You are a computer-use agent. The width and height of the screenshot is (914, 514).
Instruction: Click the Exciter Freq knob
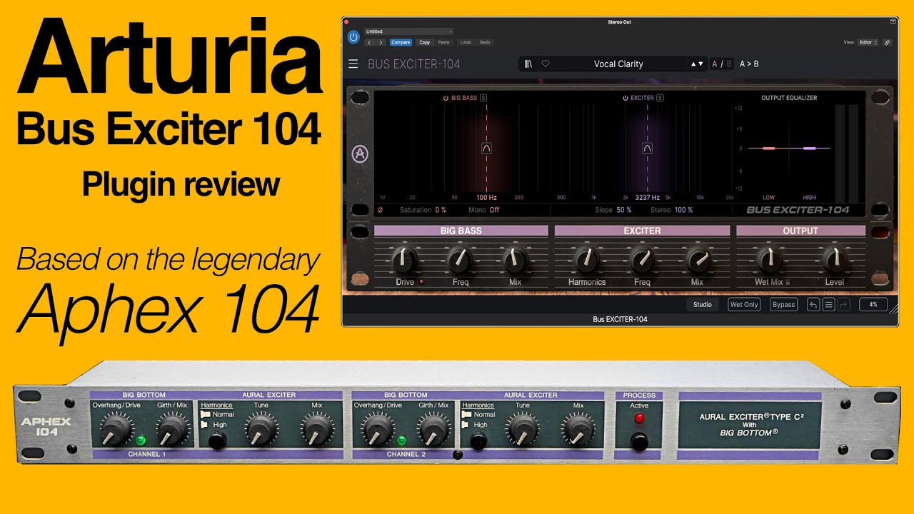tap(642, 260)
